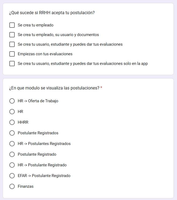This screenshot has height=200, width=177.
Task: Select the "Finanzas" radio button
Action: tap(12, 186)
